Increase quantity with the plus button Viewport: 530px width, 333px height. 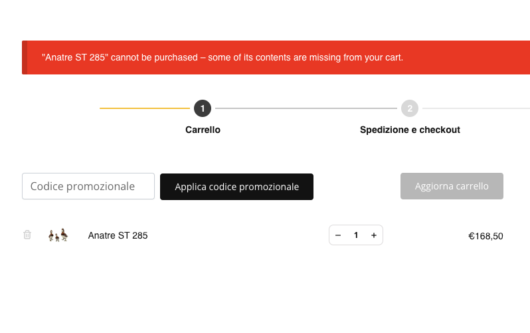pos(374,235)
